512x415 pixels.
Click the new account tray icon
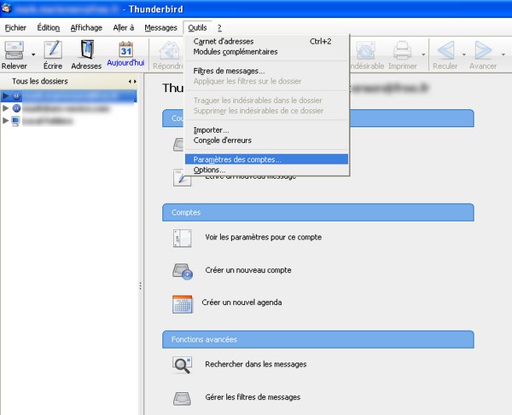tap(183, 271)
